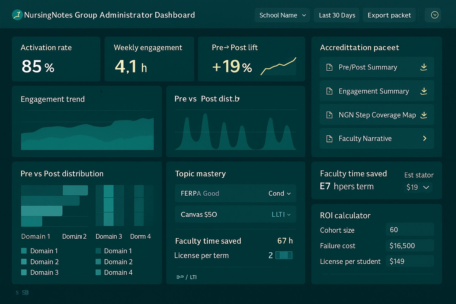This screenshot has width=456, height=304.
Task: Download the Engagement Summary report
Action: [424, 91]
